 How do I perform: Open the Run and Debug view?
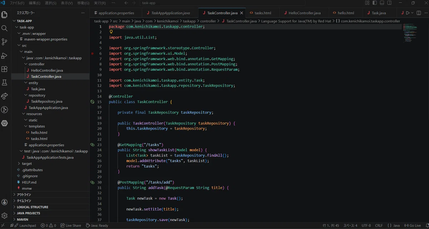point(5,55)
